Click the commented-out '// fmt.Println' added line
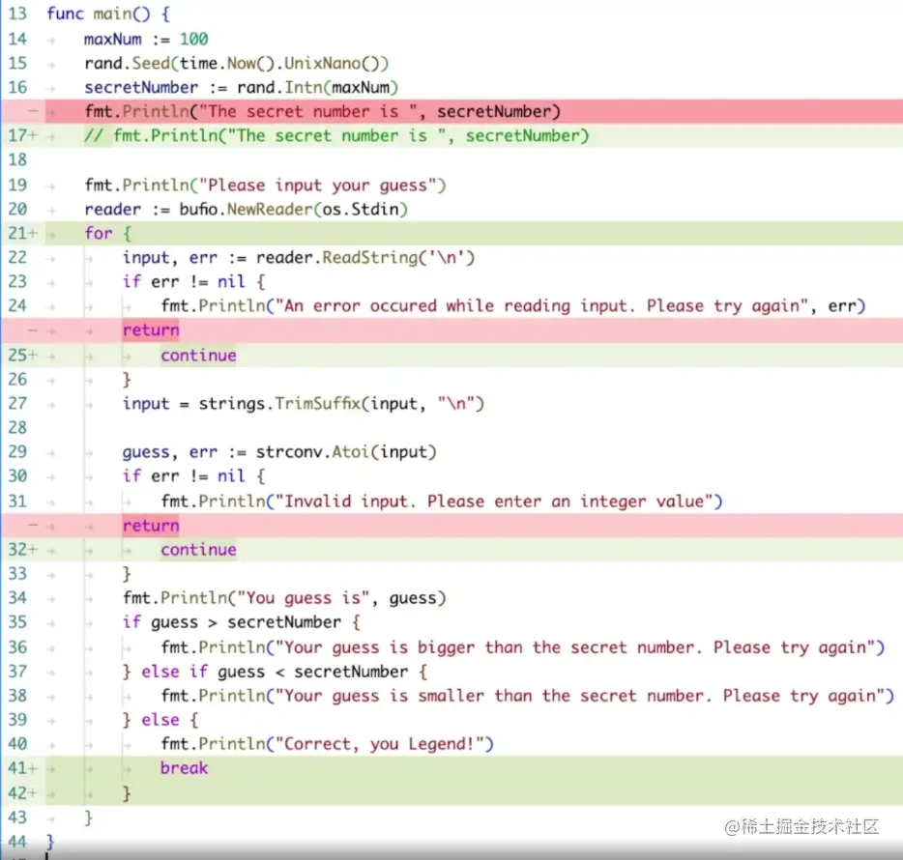The width and height of the screenshot is (903, 860). tap(336, 136)
